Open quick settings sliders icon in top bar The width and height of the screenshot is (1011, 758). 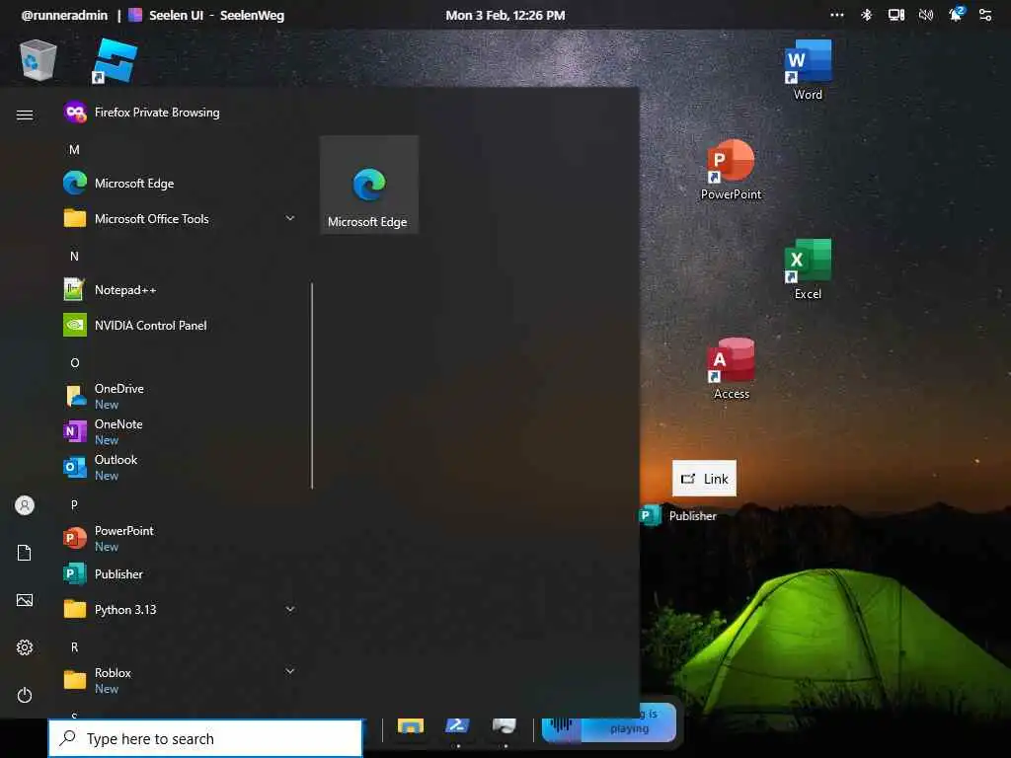[985, 15]
